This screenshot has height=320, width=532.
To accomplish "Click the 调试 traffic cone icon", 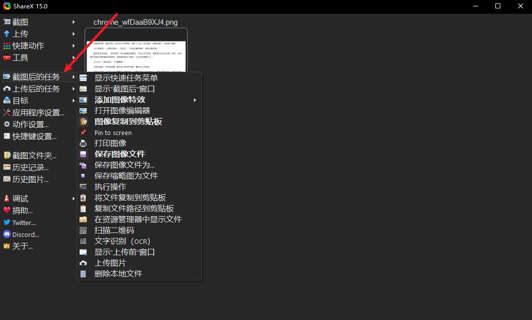I will tap(7, 199).
